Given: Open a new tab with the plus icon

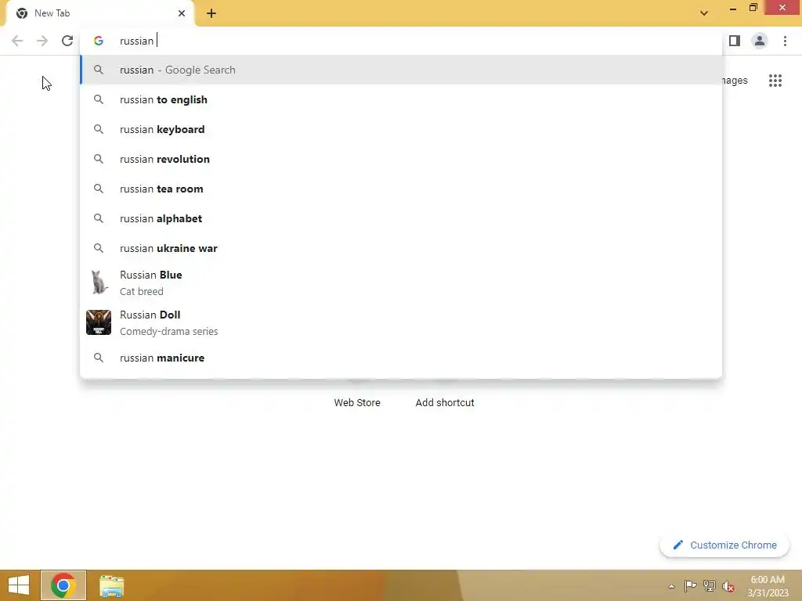Looking at the screenshot, I should tap(211, 13).
